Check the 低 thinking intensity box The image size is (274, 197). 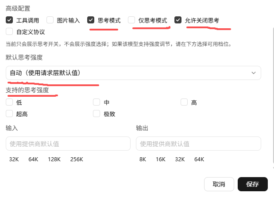click(9, 102)
